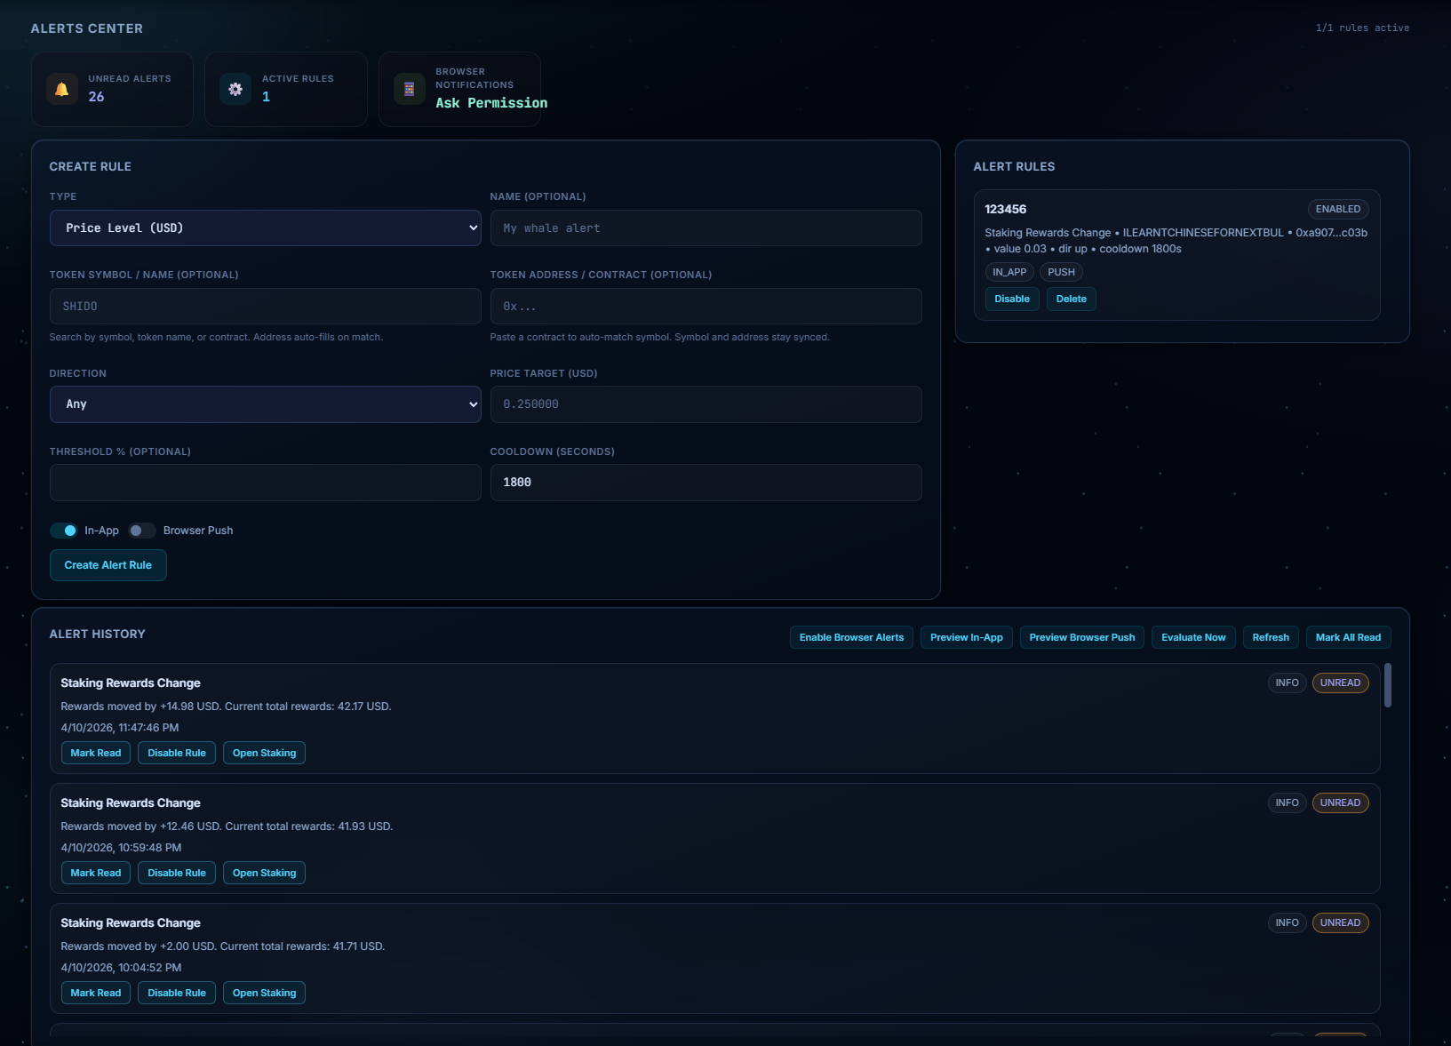The width and height of the screenshot is (1451, 1046).
Task: Click Enable Browser Alerts
Action: coord(850,637)
